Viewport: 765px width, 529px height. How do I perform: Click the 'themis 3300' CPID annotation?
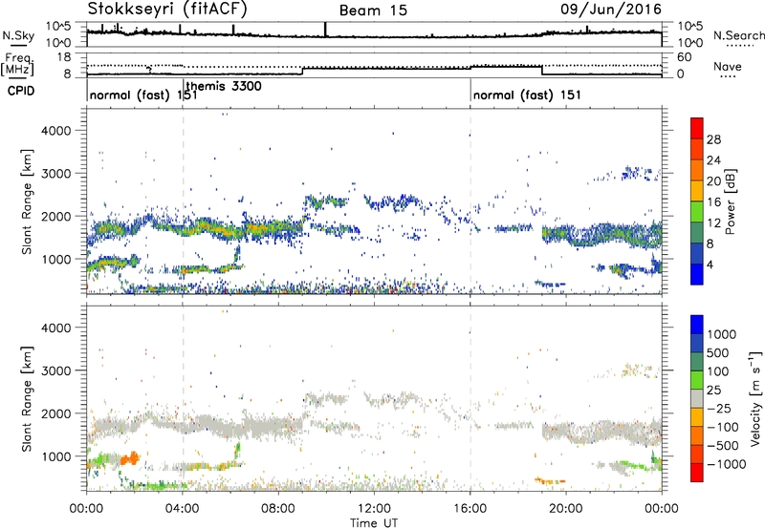tap(224, 86)
